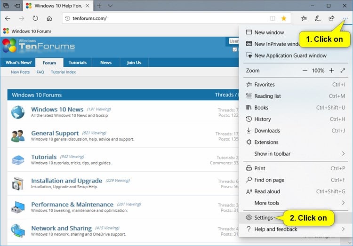353x246 pixels.
Task: Toggle the remember me checkbox in forum header
Action: tap(234, 49)
